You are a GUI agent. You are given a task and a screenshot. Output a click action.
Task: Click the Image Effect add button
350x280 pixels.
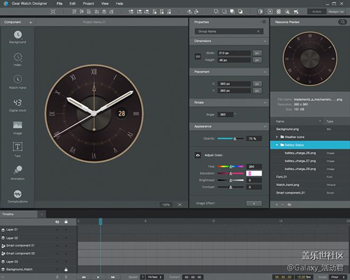[x=254, y=203]
